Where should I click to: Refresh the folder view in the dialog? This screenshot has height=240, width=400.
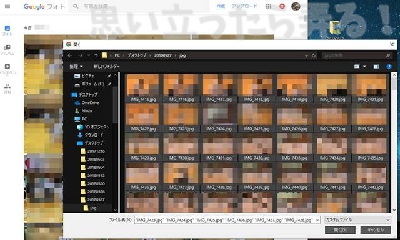(314, 55)
